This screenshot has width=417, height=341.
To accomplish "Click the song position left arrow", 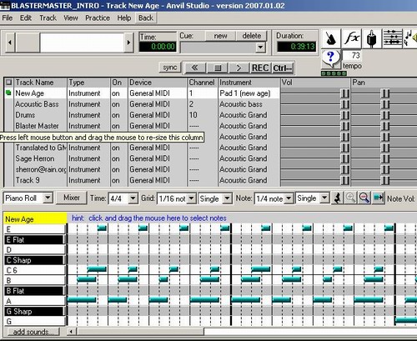I will click(10, 43).
